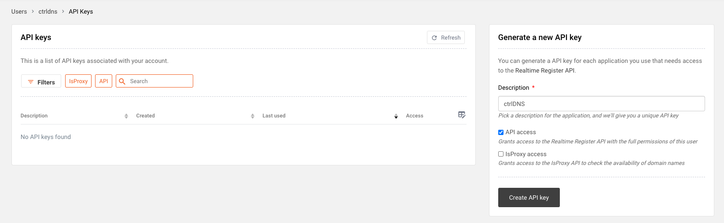Go to Users breadcrumb
This screenshot has width=724, height=223.
pos(19,11)
